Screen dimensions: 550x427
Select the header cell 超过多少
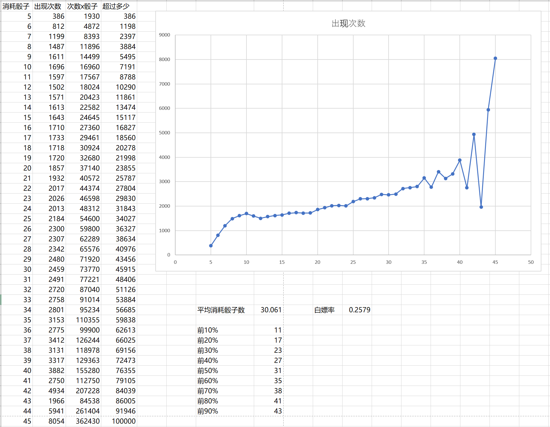[x=119, y=6]
